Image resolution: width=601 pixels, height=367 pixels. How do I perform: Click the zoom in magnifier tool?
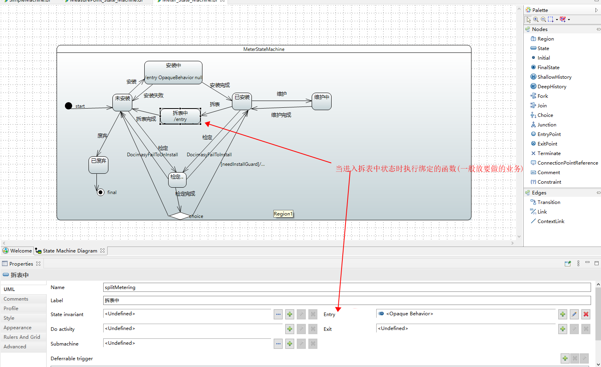[536, 19]
